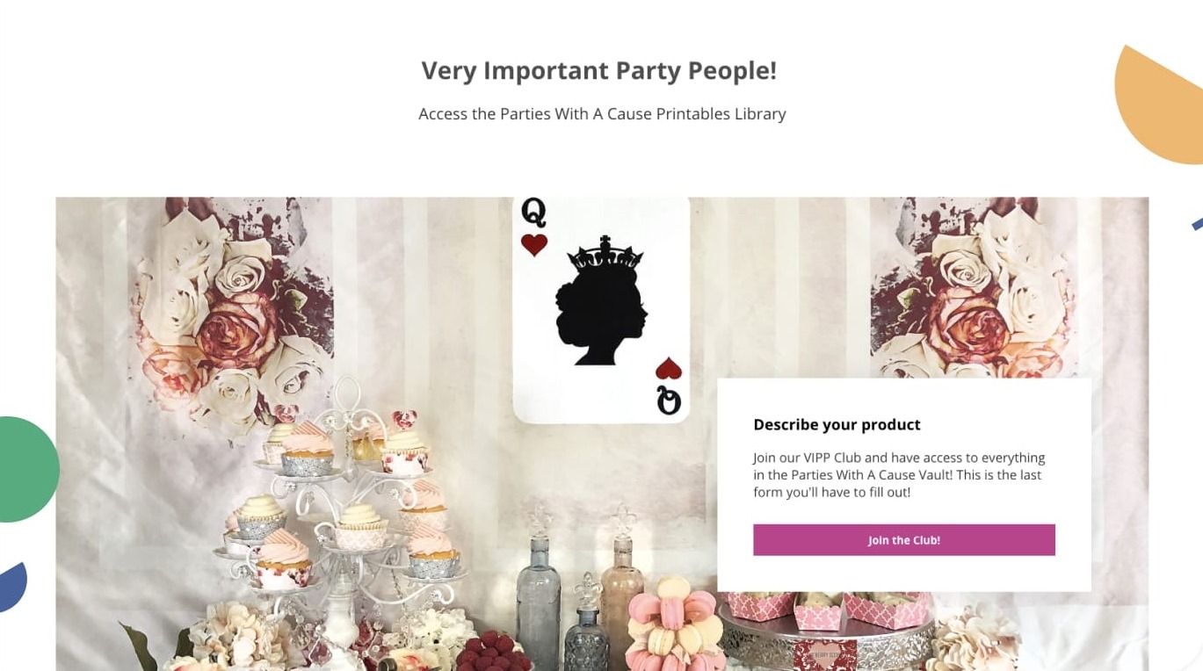Click the Queen of Hearts silhouette card
This screenshot has height=671, width=1203.
coord(601,309)
